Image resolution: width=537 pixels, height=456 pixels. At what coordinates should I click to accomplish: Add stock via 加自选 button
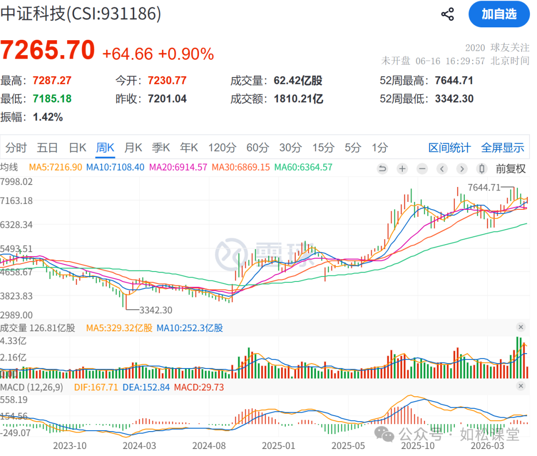(499, 14)
